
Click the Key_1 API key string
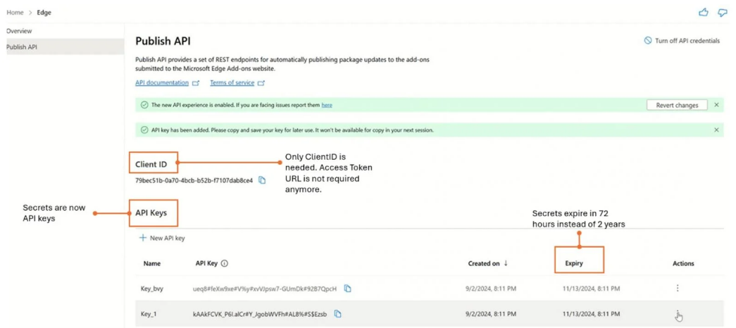click(x=260, y=313)
